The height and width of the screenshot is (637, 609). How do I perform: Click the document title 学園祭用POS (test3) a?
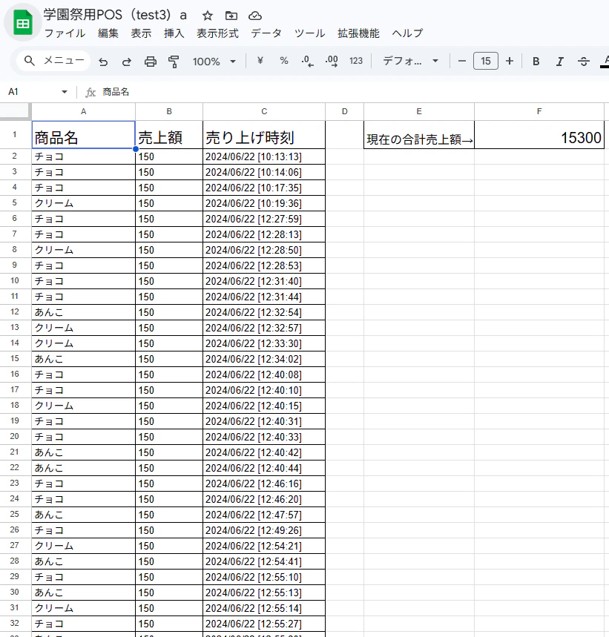(x=116, y=15)
